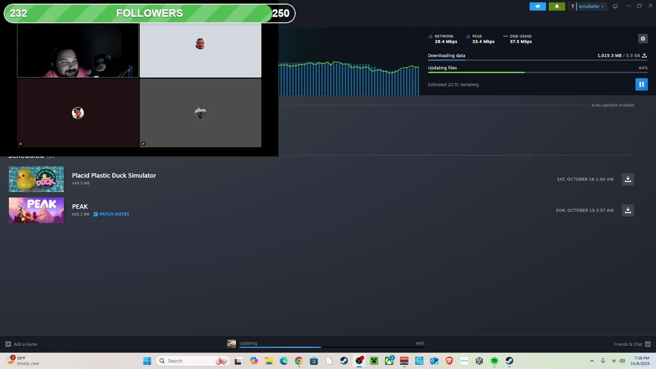Switch Steam to Big Picture mode
The image size is (656, 369).
615,6
